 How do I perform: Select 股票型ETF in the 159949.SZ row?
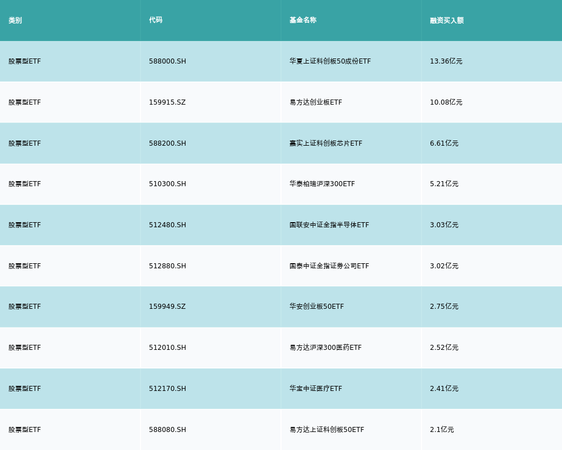pos(25,307)
